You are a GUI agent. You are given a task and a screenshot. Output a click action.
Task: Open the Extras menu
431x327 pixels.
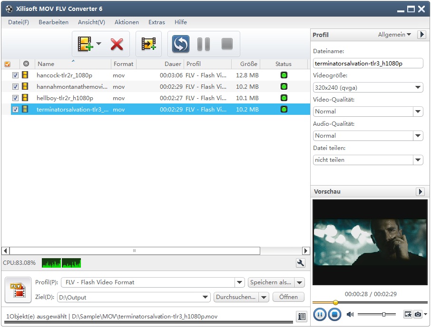(157, 22)
